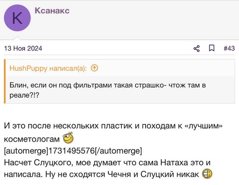Screen dimensions: 239x185
Task: Open the purple K avatar of Ксанакс
Action: (x=17, y=18)
